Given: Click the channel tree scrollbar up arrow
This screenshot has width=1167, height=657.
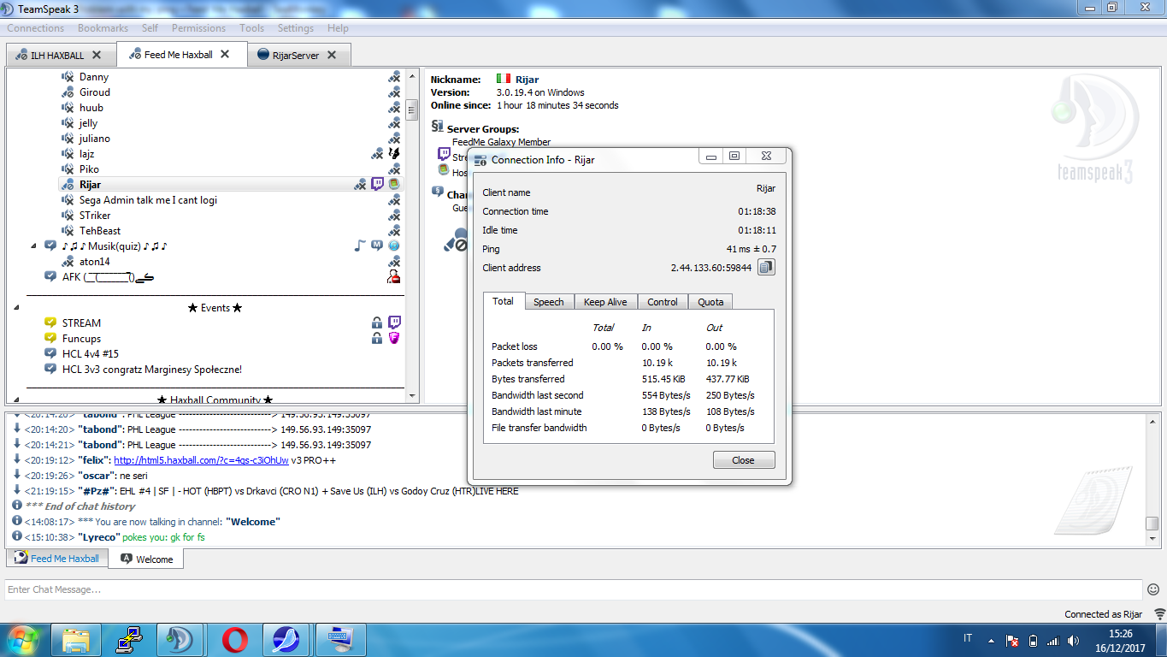Looking at the screenshot, I should [412, 75].
